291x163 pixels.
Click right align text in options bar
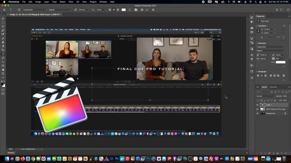pyautogui.click(x=118, y=10)
